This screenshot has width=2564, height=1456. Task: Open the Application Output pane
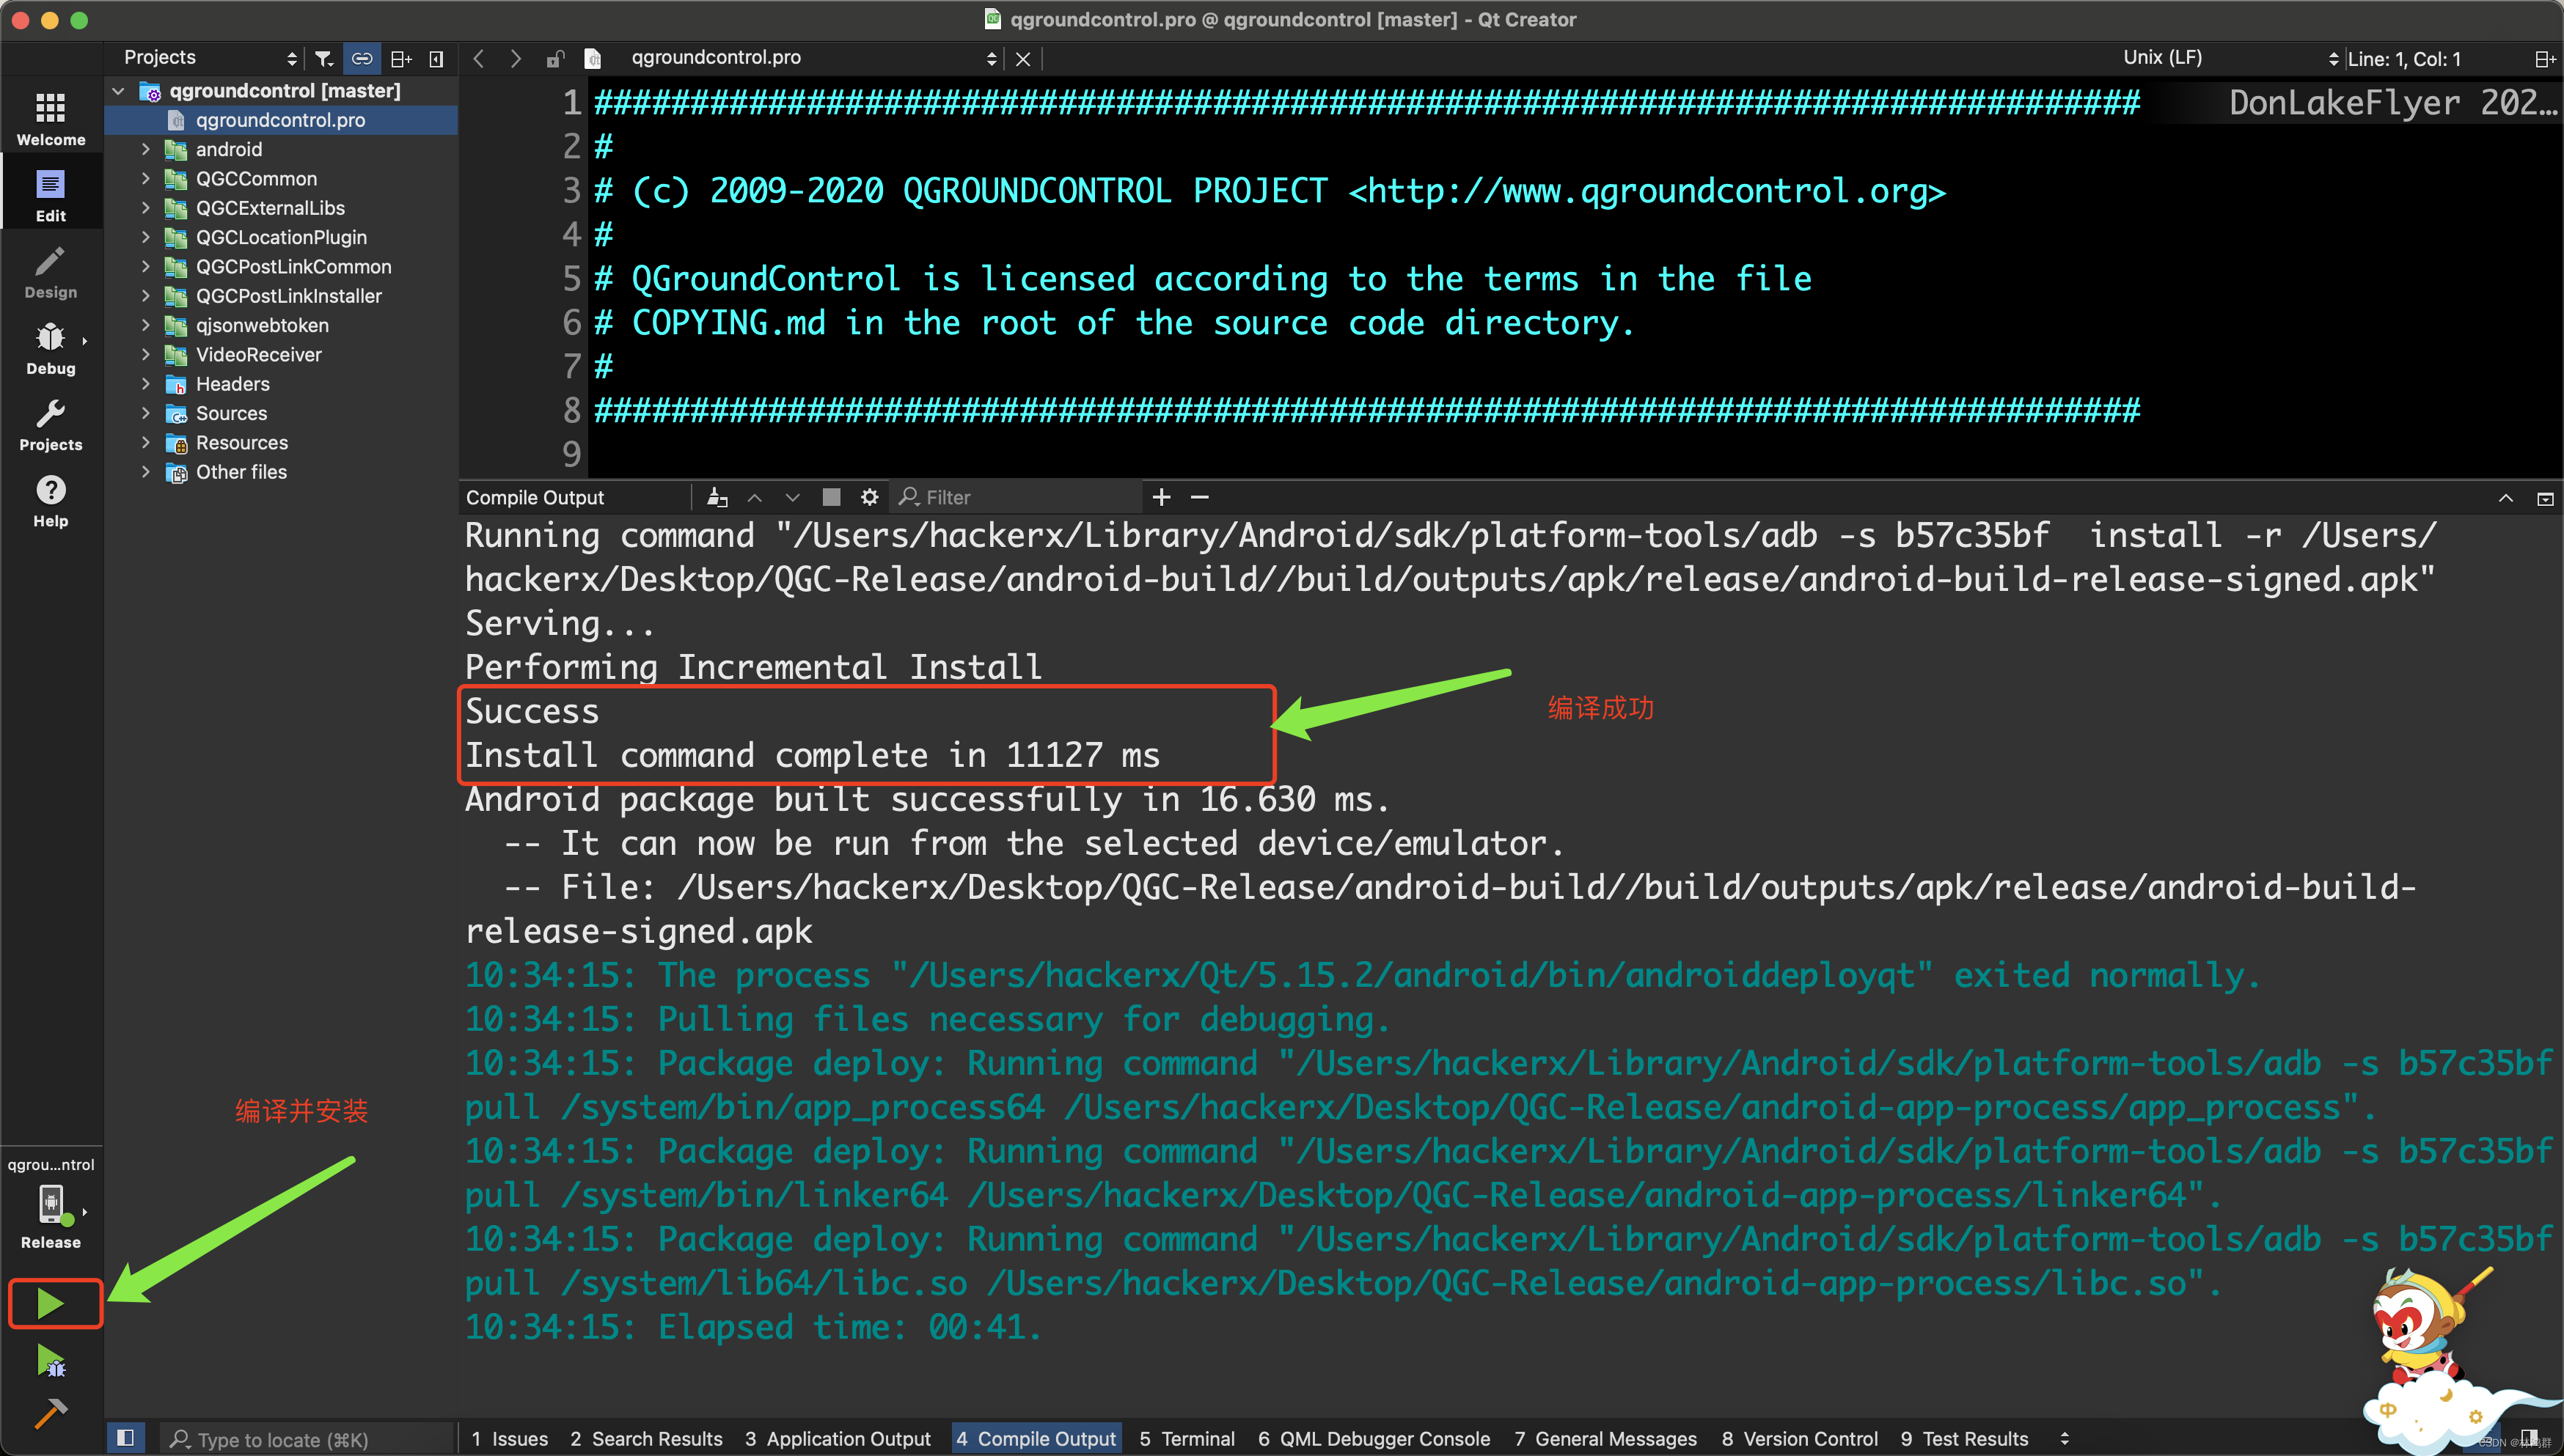838,1438
